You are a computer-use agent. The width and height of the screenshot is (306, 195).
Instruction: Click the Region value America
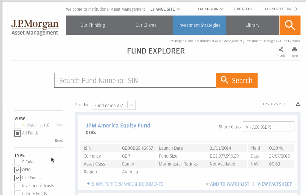[x=130, y=172]
